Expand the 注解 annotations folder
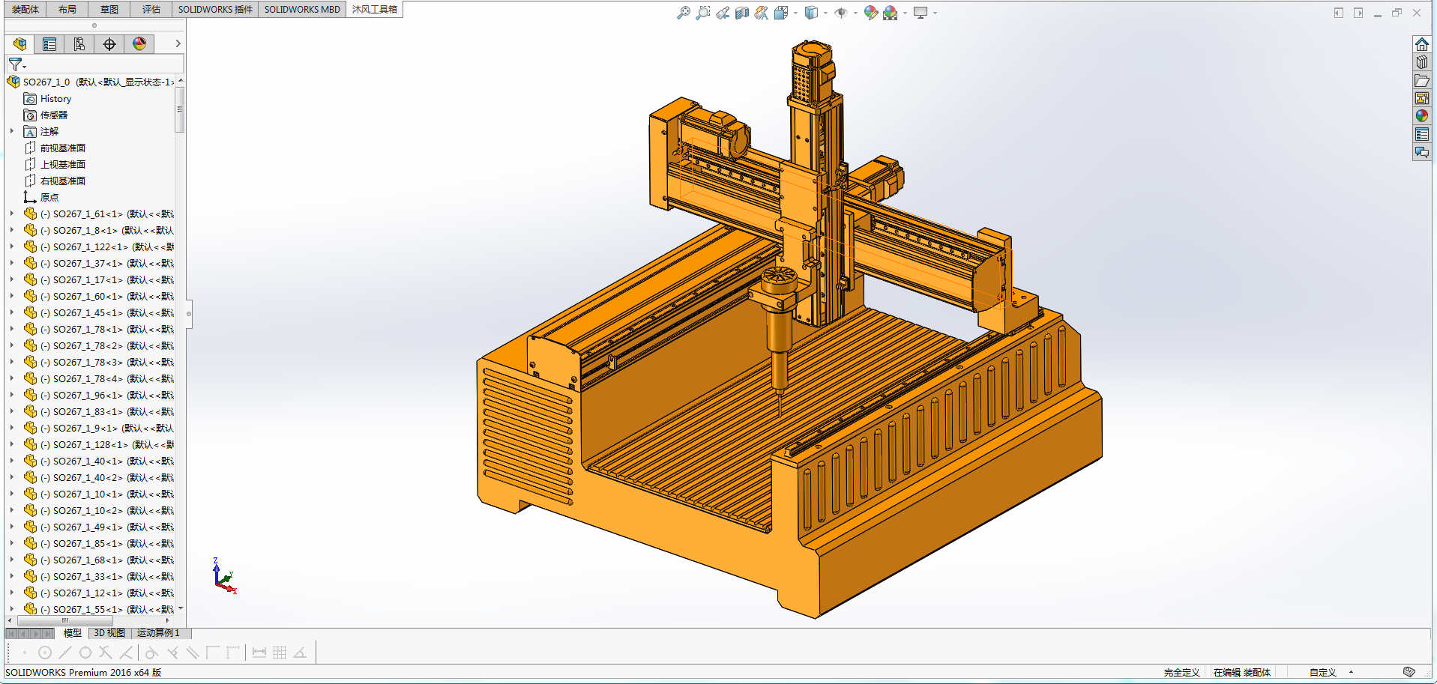This screenshot has height=684, width=1437. point(12,131)
